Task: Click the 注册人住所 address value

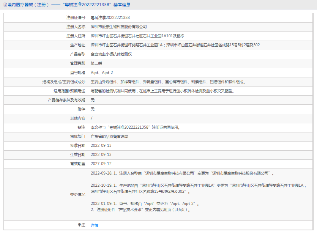Action: click(x=137, y=36)
